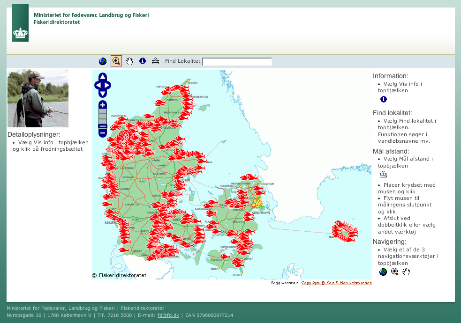Click the hand icon under Navigering heading
The width and height of the screenshot is (461, 323).
tap(406, 272)
